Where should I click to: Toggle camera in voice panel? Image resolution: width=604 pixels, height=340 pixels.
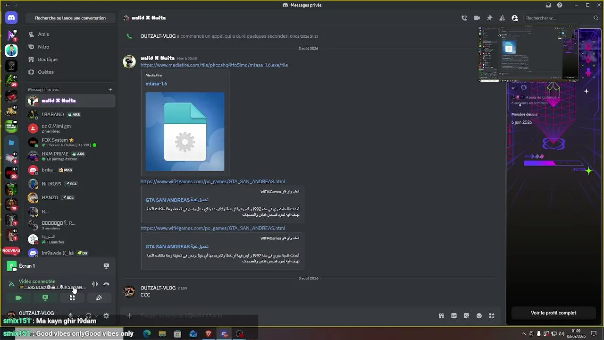pyautogui.click(x=18, y=298)
